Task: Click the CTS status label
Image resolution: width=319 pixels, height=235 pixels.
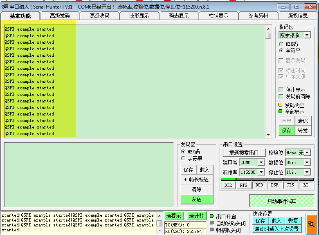Action: point(290,185)
